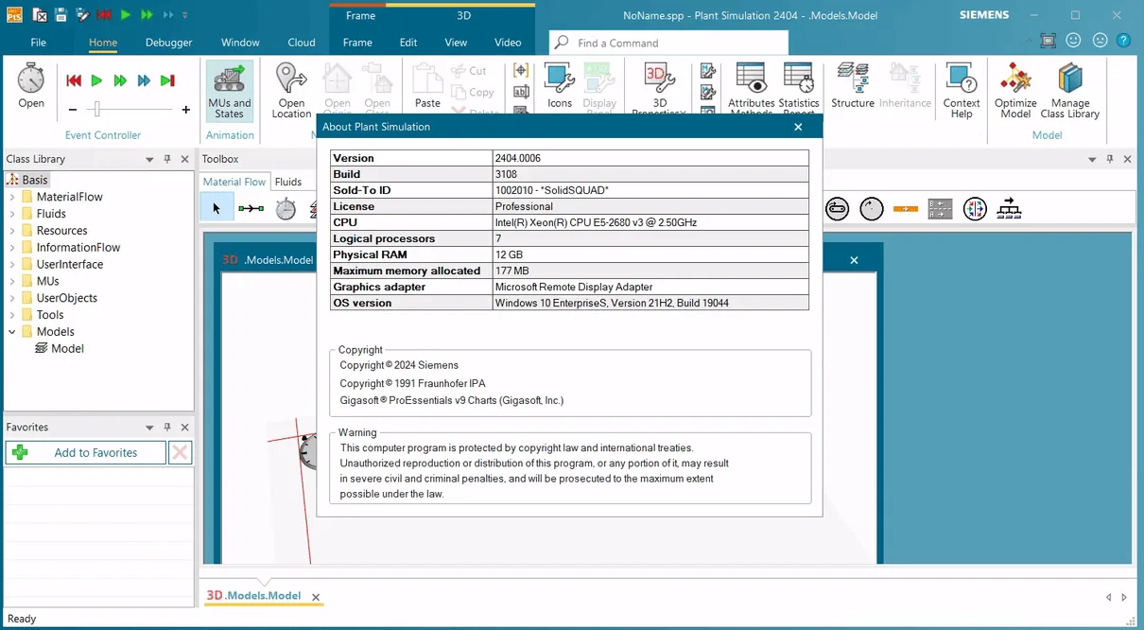This screenshot has width=1144, height=630.
Task: Click the MUs and States animation button
Action: click(229, 91)
